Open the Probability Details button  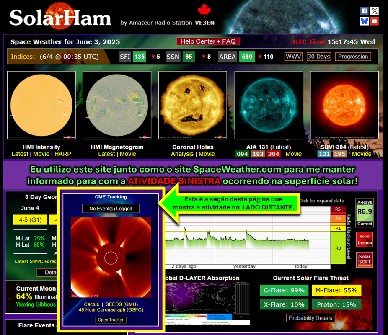point(310,318)
